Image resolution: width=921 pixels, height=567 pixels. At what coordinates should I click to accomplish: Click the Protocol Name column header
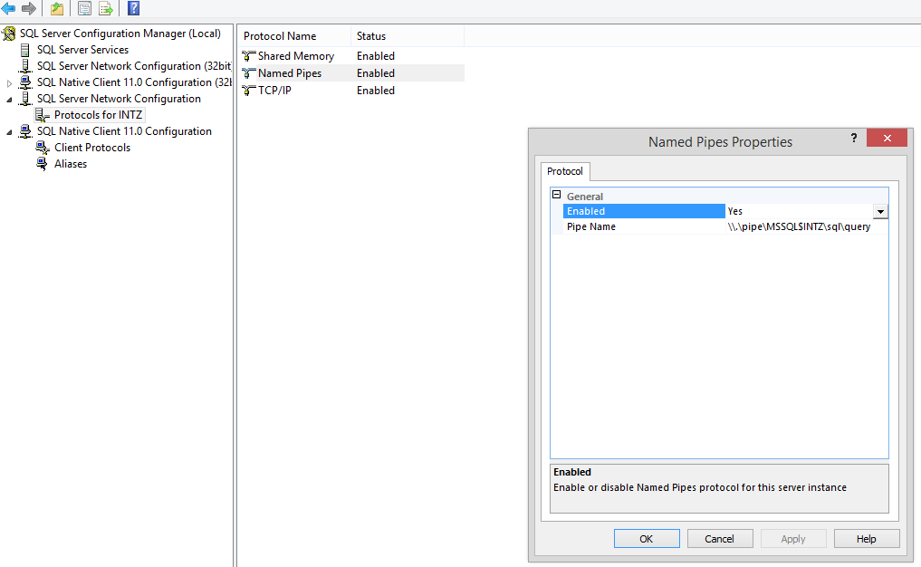(293, 36)
